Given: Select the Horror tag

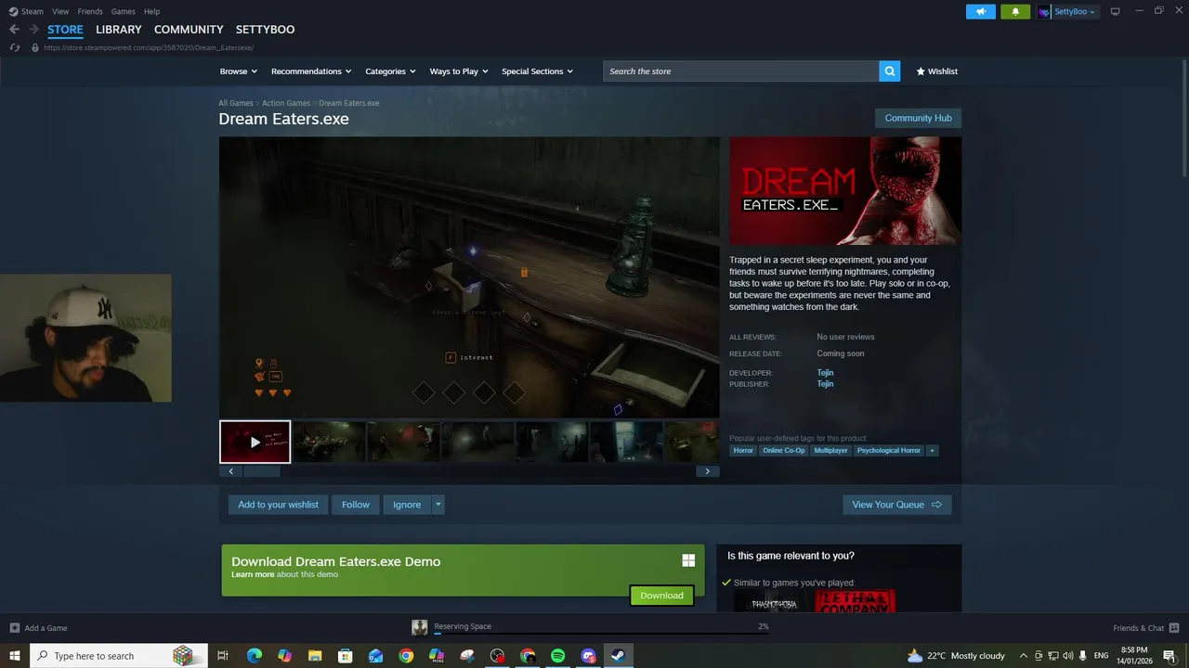Looking at the screenshot, I should coord(743,451).
